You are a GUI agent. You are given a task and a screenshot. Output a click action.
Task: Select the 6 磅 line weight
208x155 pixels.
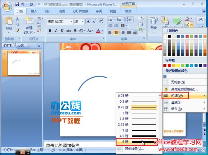tap(137, 142)
